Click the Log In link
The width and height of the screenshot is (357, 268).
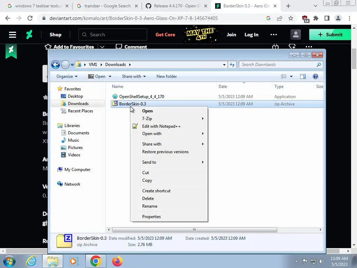coord(251,35)
